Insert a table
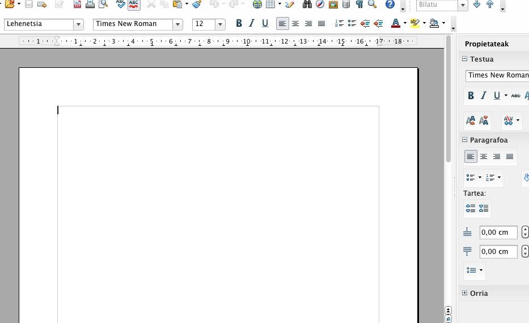 [x=270, y=4]
